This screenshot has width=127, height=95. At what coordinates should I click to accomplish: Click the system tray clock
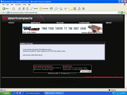(123, 93)
